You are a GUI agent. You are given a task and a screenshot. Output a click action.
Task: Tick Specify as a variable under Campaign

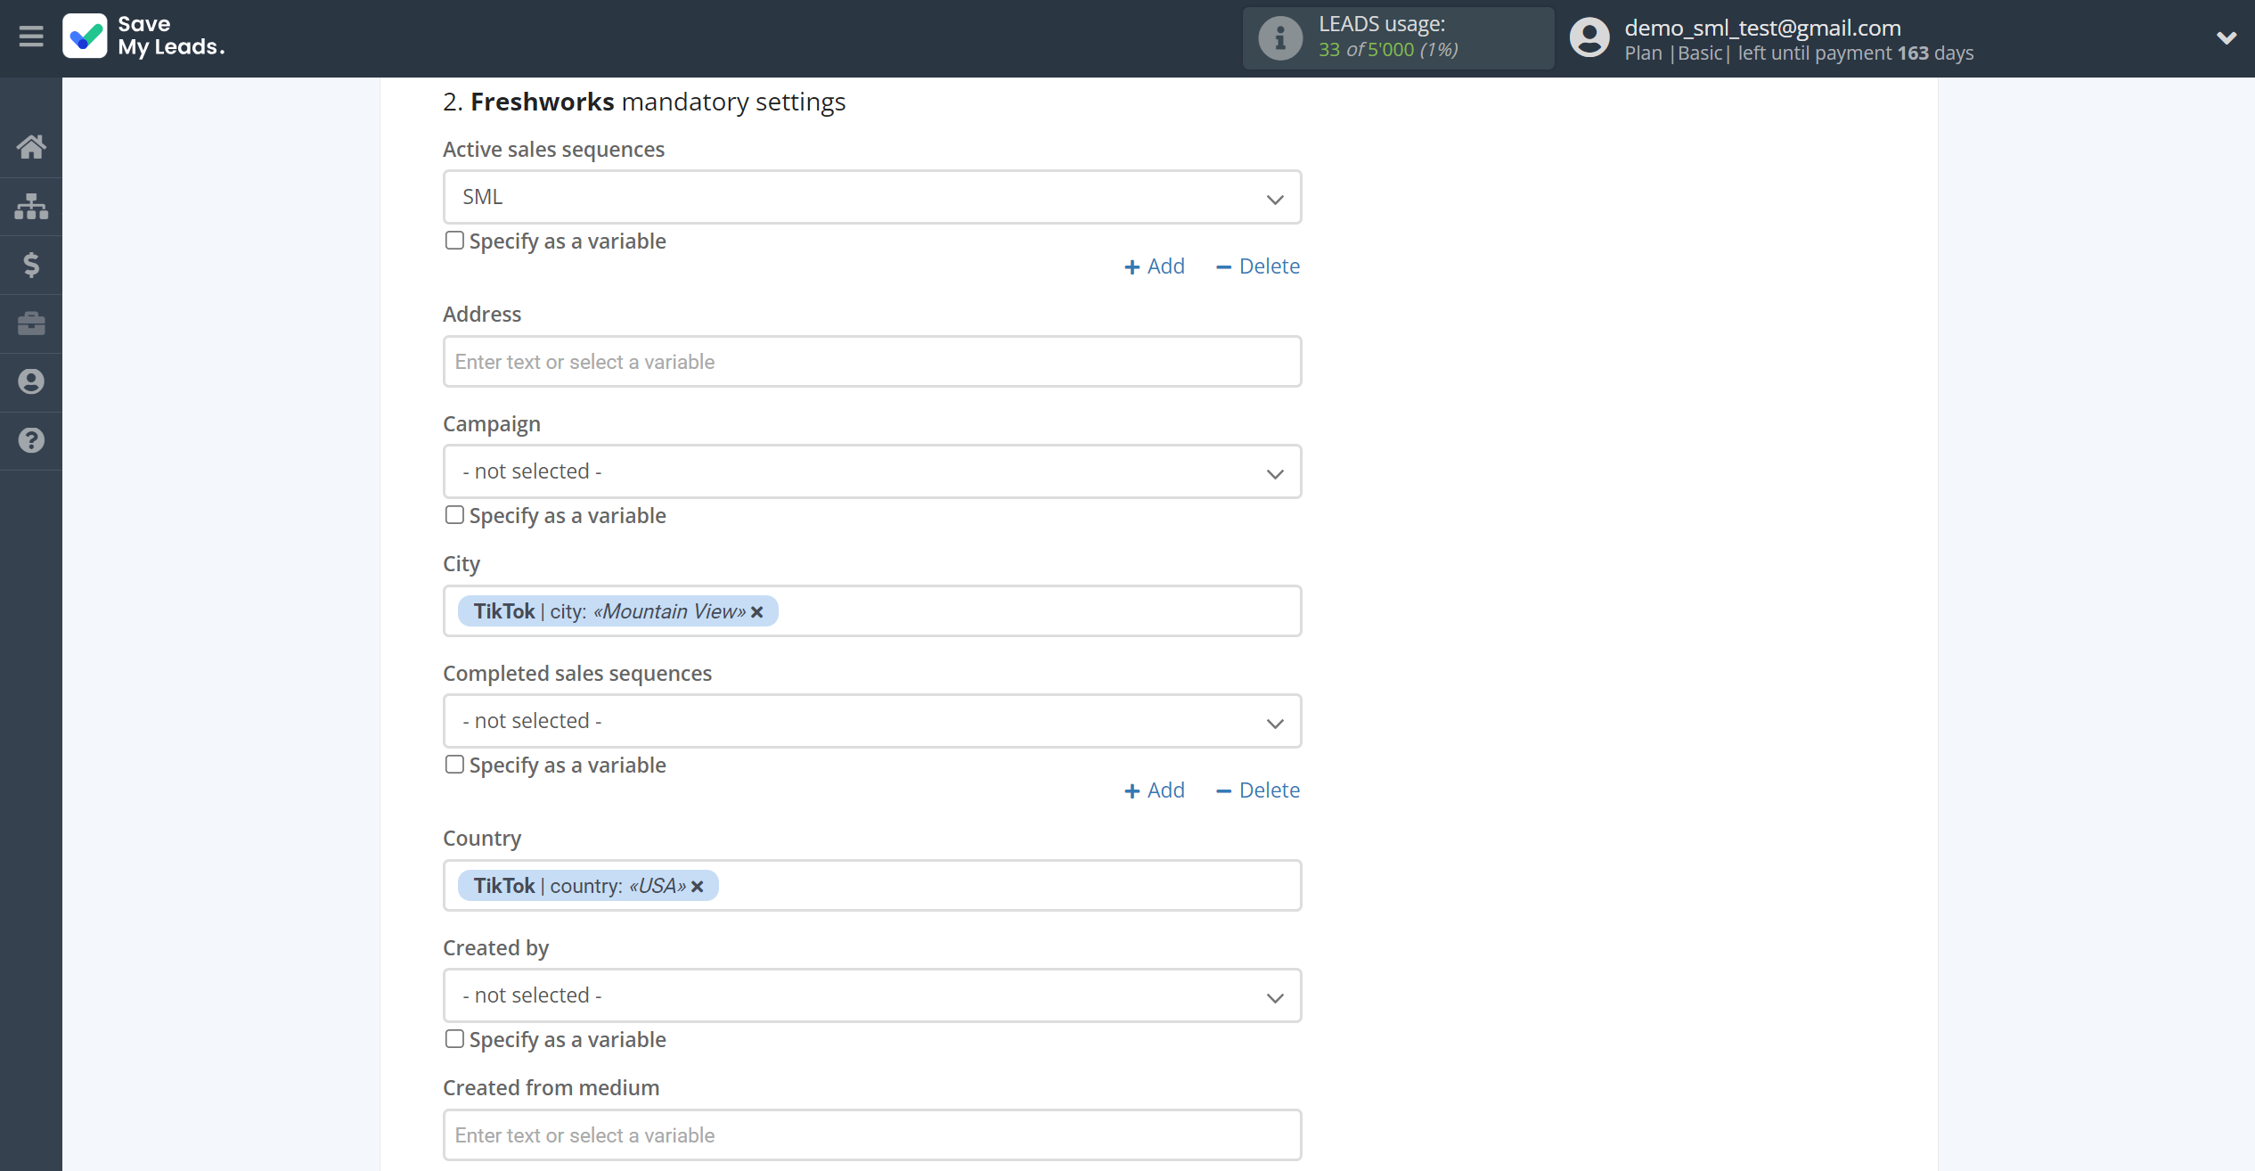tap(454, 515)
